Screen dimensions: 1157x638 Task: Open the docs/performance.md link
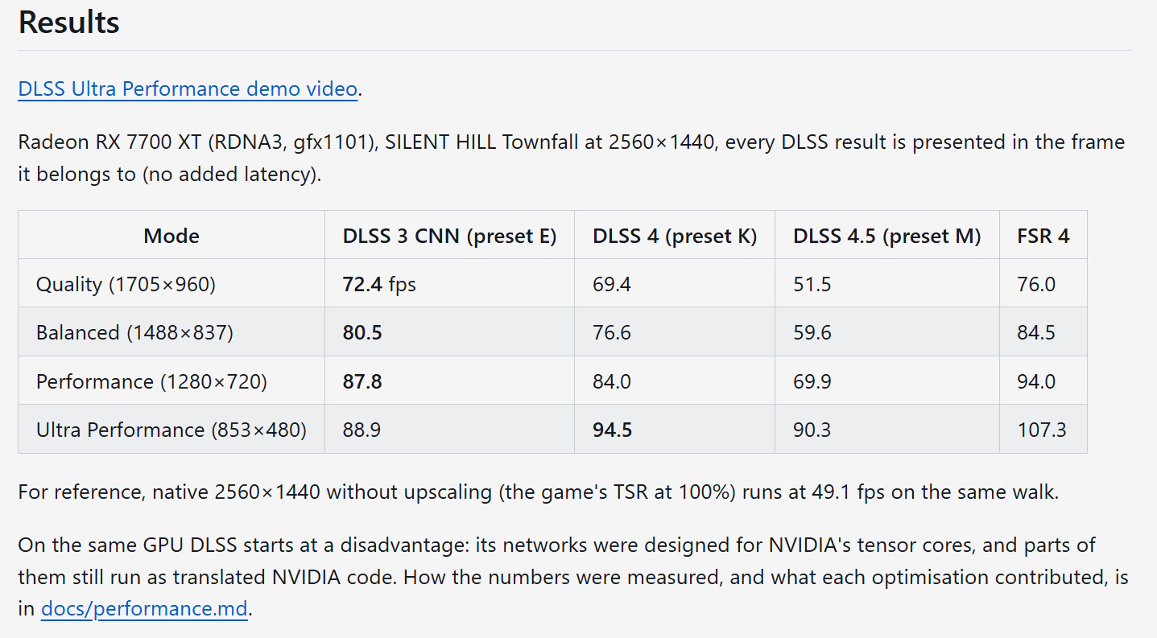coord(144,609)
